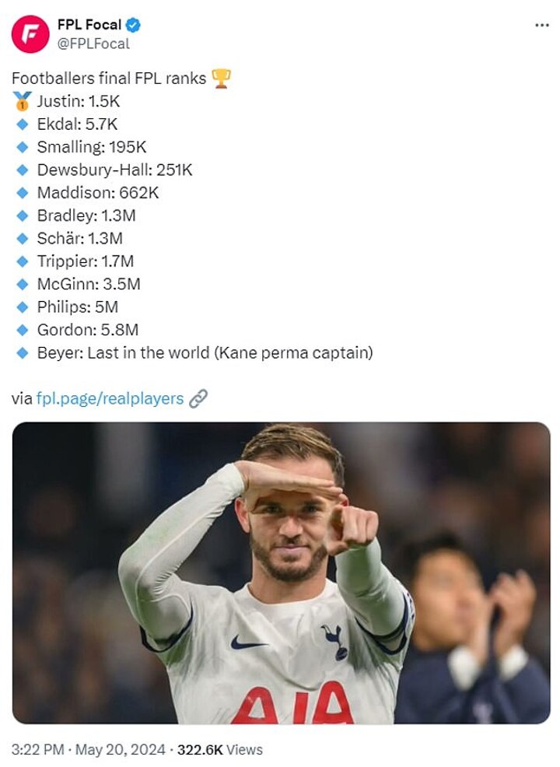Click the "Justin: 1.5K" text line

click(79, 101)
